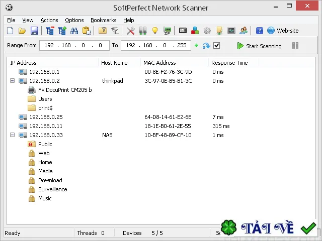
Task: Click the WMI toolbar icon
Action: 183,31
